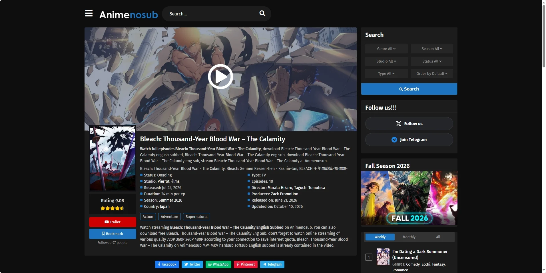Switch to the Monthly tab
Viewport: 546px width, 273px height.
pos(409,237)
